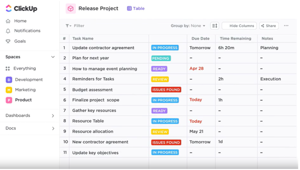Click the Notifications bell icon
Screen dimensions: 300x170
tap(8, 31)
